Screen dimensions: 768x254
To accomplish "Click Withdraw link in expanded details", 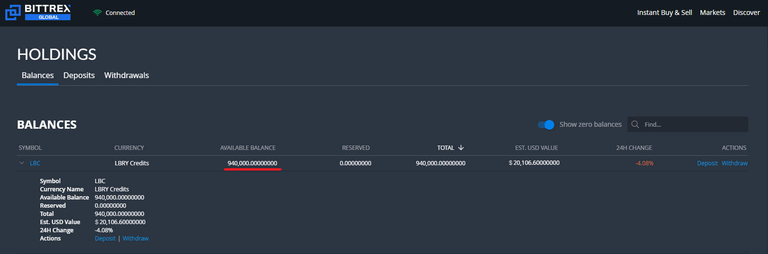I will (x=136, y=238).
